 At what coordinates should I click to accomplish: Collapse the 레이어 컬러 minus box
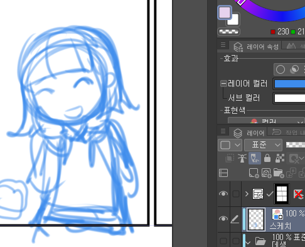[x=223, y=84]
